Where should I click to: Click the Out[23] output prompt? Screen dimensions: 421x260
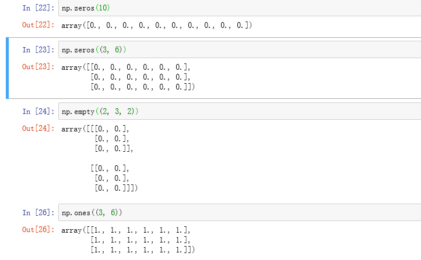37,67
